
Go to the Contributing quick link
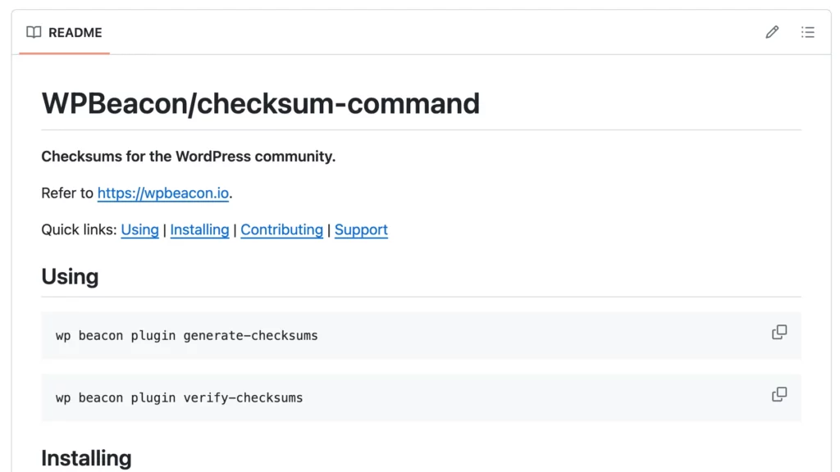(281, 229)
